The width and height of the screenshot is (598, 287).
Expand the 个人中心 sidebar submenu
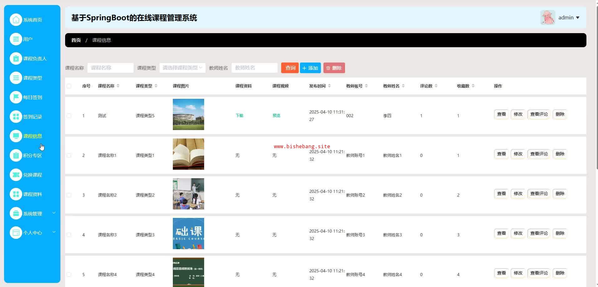pos(33,233)
